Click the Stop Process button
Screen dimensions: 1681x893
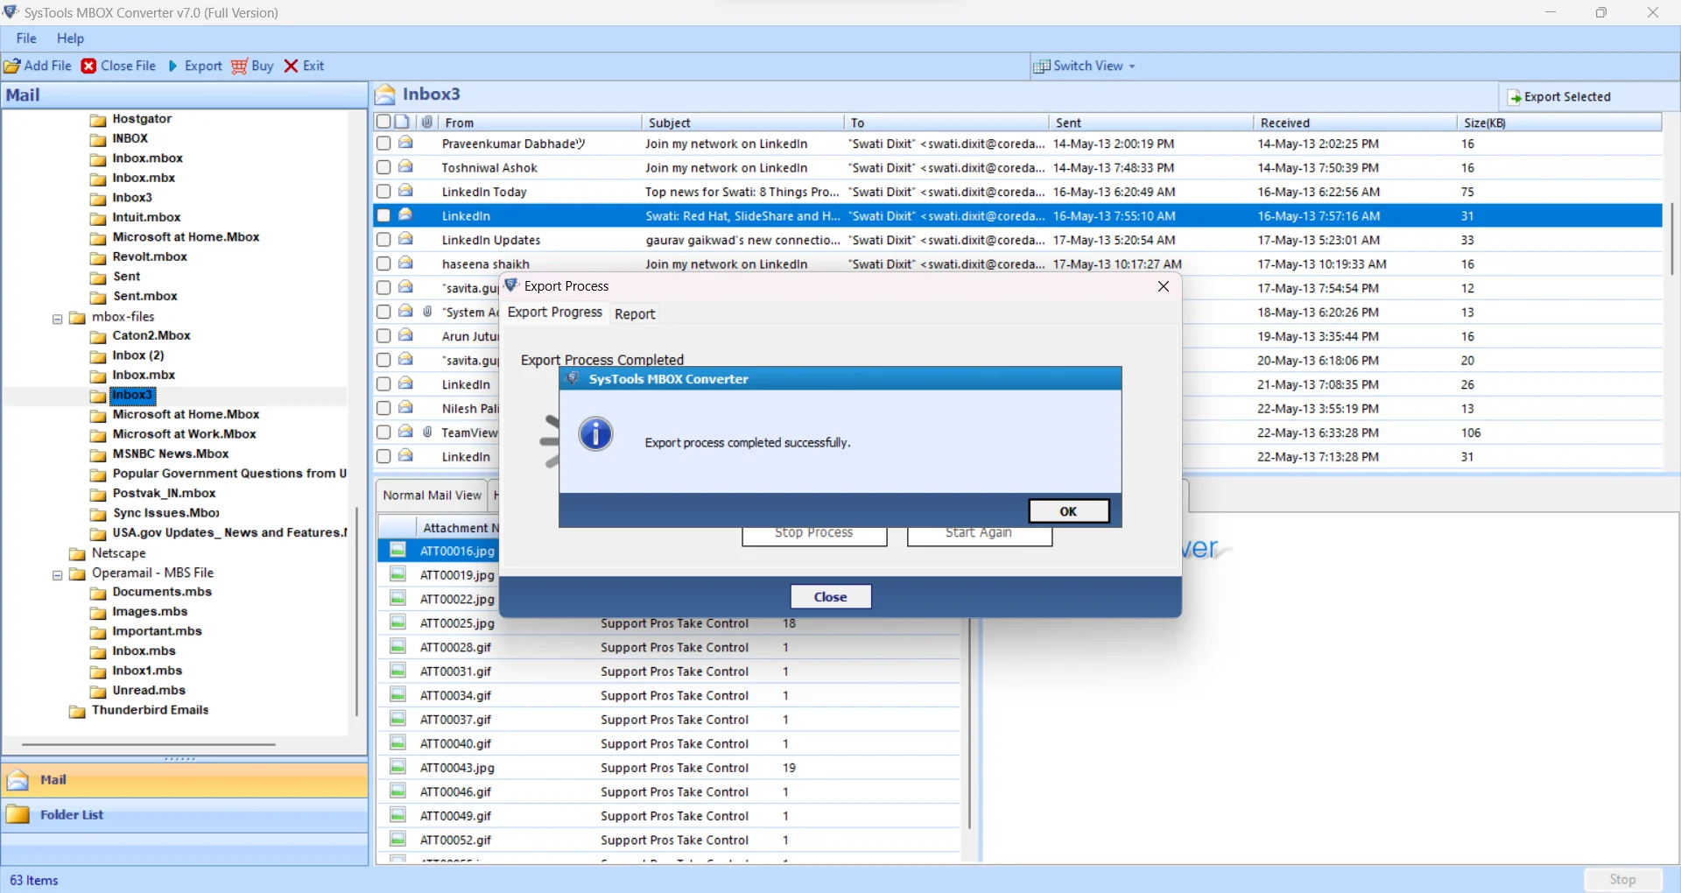[x=814, y=535]
